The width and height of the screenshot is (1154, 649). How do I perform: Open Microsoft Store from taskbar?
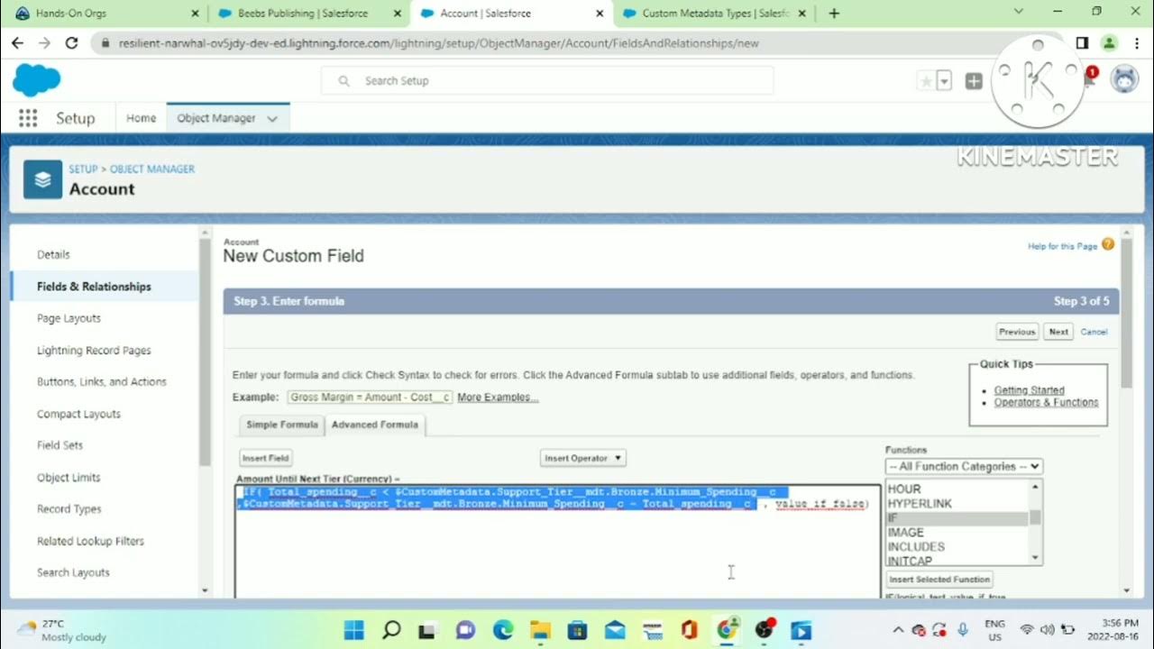(577, 629)
